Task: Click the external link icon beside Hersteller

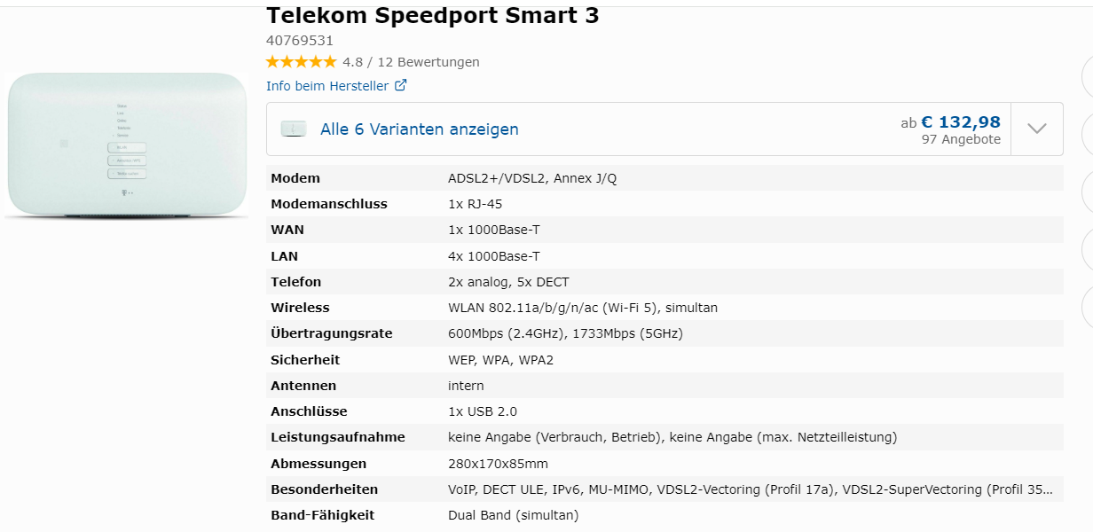Action: 401,86
